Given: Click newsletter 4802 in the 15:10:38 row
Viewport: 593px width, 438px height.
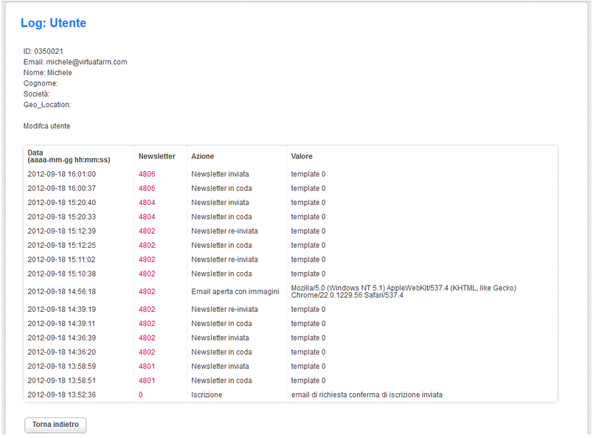Looking at the screenshot, I should [147, 274].
